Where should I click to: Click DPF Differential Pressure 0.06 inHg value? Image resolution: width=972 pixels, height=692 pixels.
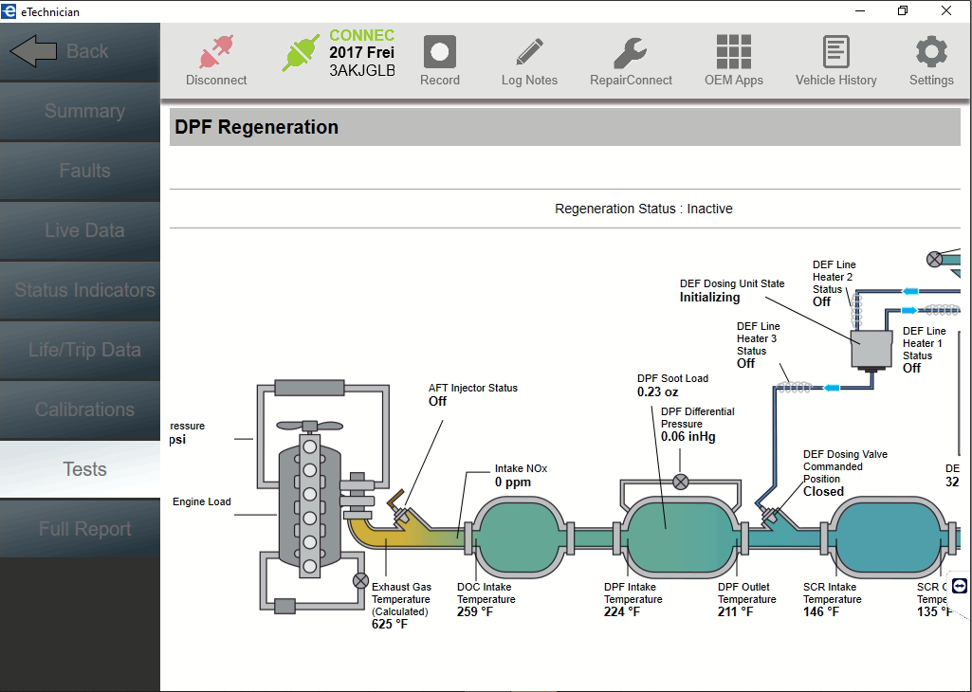coord(688,437)
